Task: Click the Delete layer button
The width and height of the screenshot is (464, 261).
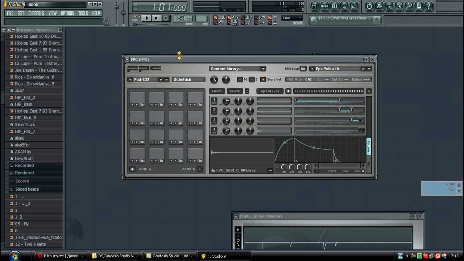Action: (x=235, y=91)
